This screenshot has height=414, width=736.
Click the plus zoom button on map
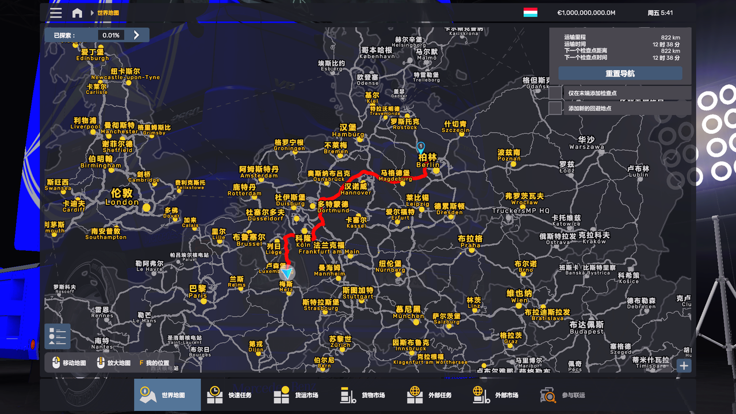(684, 366)
